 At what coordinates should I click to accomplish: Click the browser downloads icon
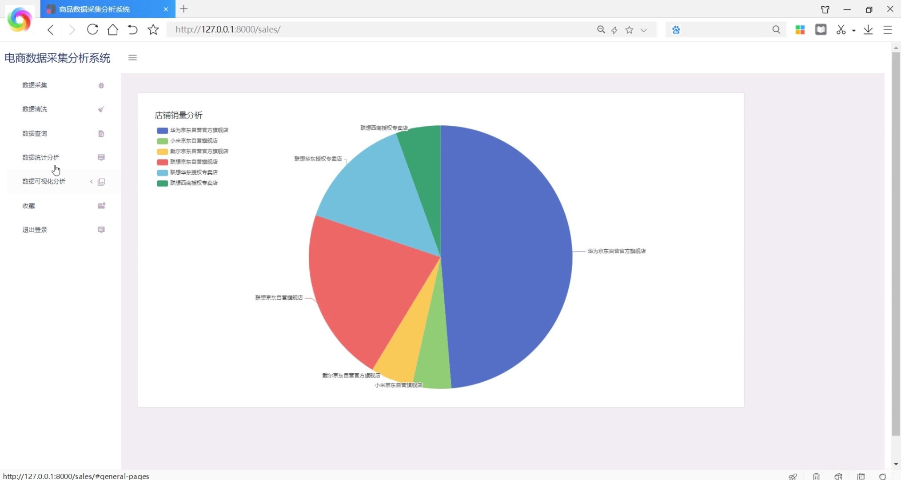pyautogui.click(x=868, y=30)
